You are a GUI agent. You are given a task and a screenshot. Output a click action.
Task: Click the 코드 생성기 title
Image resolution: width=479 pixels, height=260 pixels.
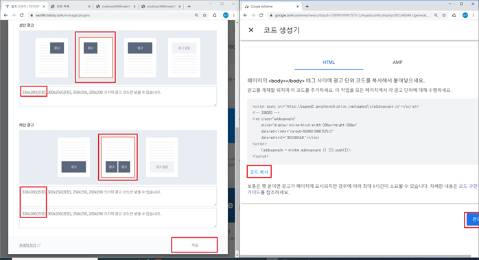(x=281, y=30)
